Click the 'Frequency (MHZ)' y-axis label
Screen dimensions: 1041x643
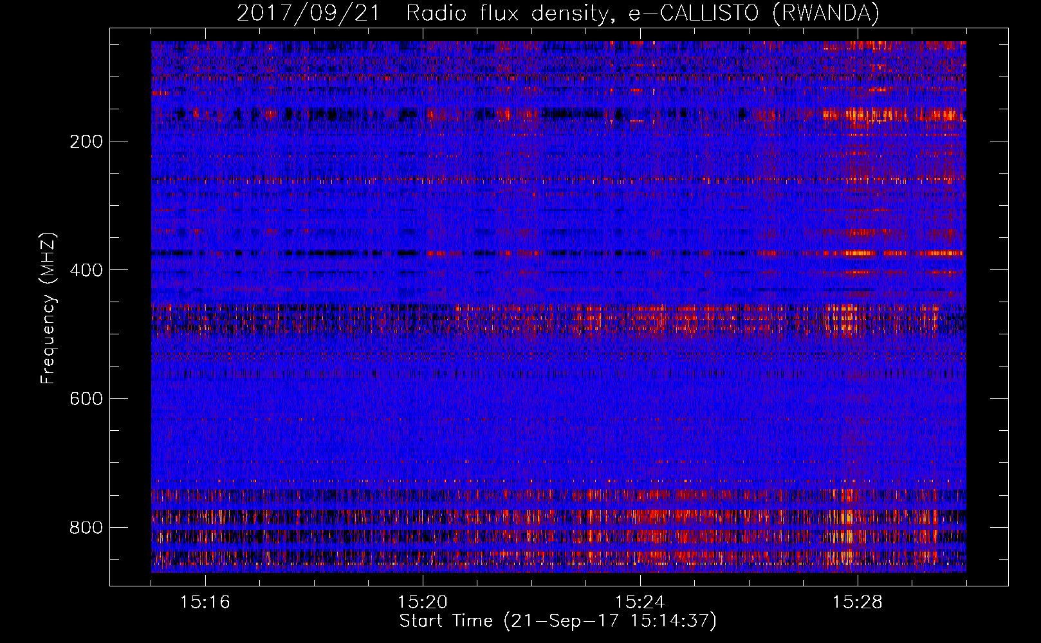point(48,309)
